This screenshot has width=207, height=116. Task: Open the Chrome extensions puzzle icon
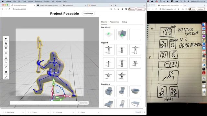click(122, 9)
